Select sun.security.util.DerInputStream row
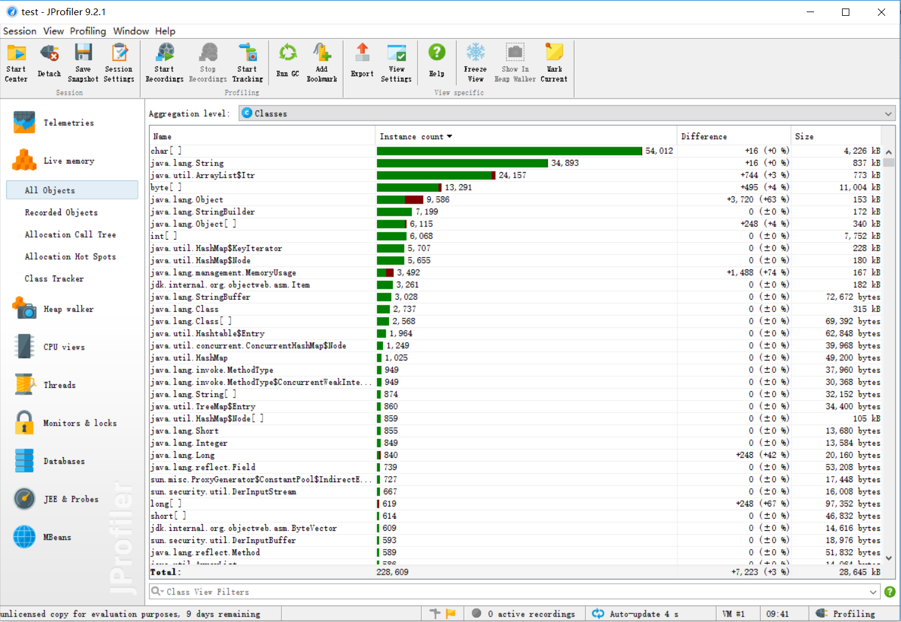 coord(516,491)
